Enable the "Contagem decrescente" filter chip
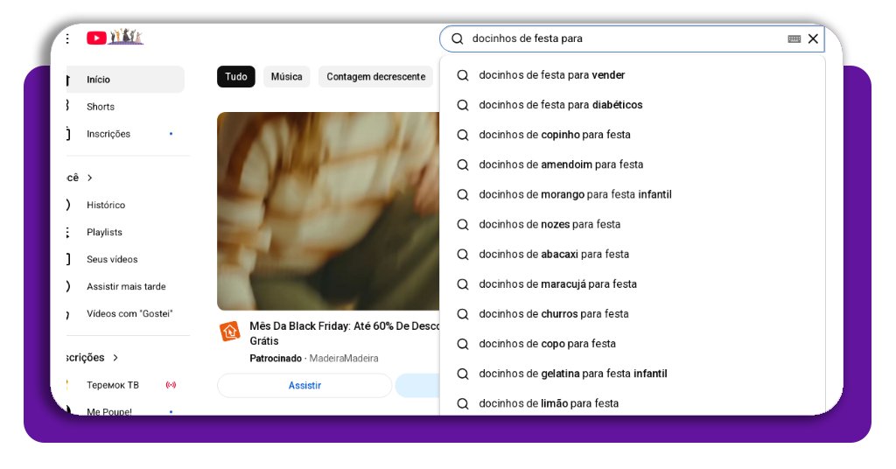Image resolution: width=896 pixels, height=469 pixels. click(x=375, y=77)
